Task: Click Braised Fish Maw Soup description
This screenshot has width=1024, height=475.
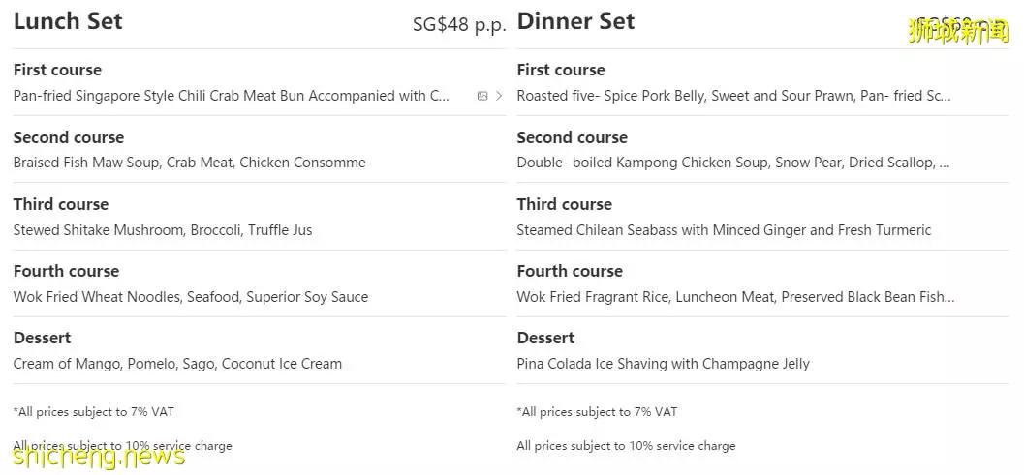Action: [189, 163]
